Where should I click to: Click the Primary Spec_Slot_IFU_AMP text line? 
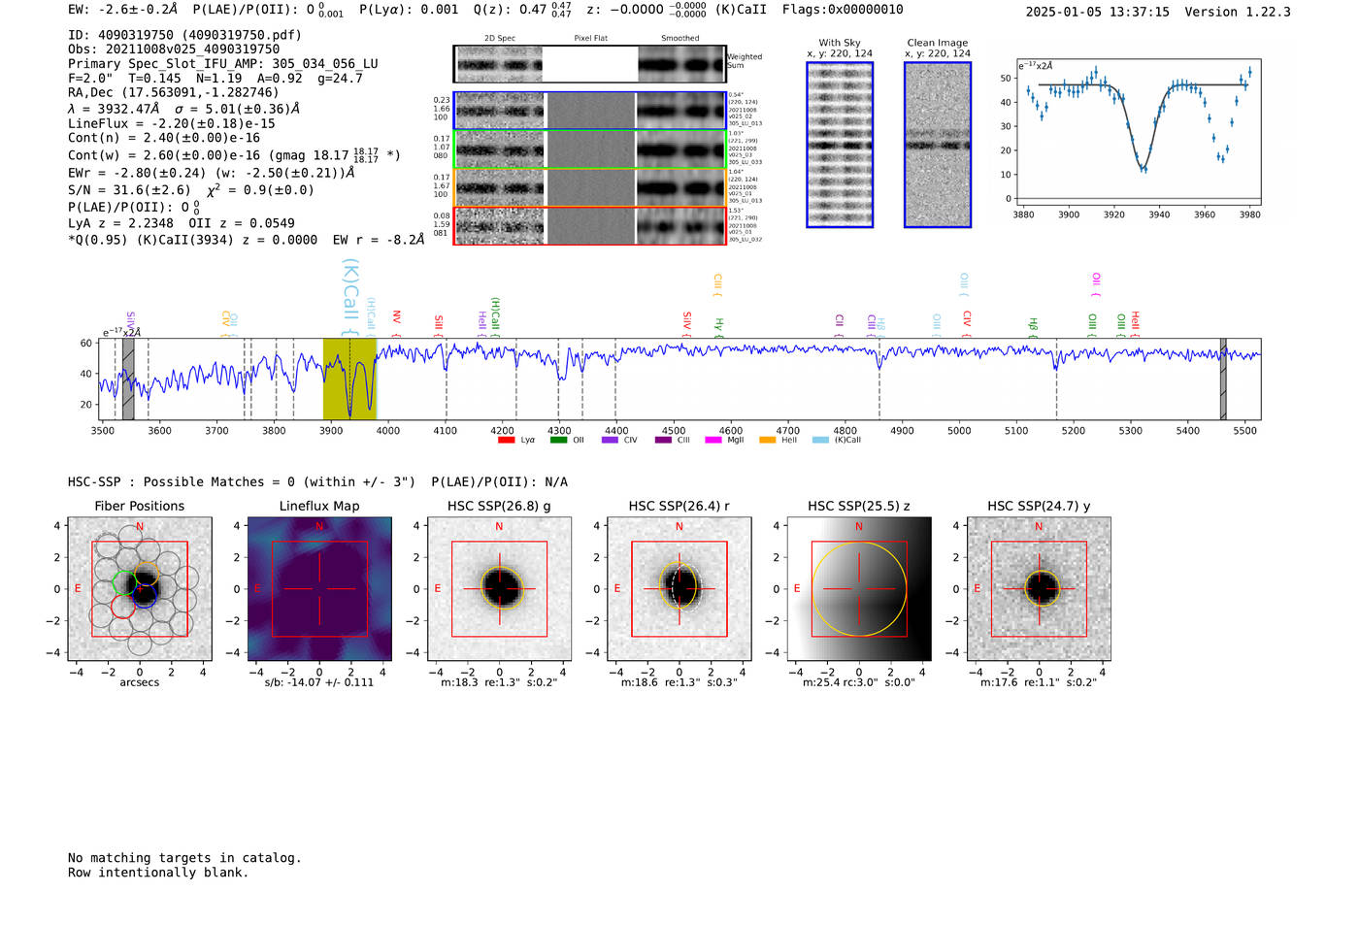[223, 64]
